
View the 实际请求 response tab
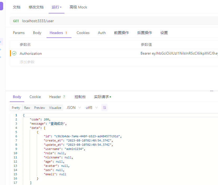102,97
